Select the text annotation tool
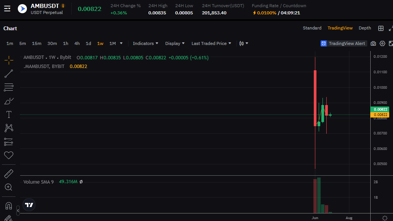Image resolution: width=393 pixels, height=221 pixels. pos(9,114)
